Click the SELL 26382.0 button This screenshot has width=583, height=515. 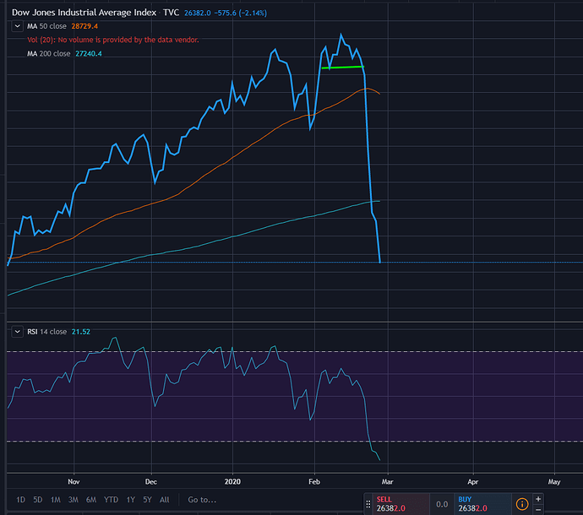[400, 504]
